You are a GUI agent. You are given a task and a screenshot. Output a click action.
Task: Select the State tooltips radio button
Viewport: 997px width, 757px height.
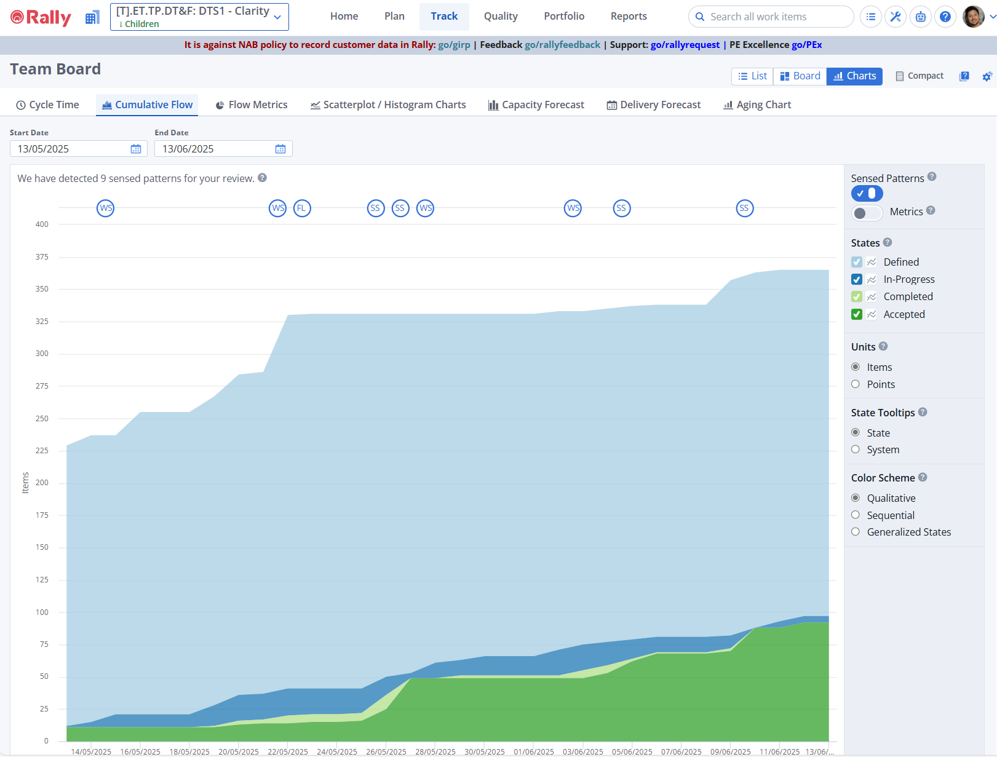pyautogui.click(x=856, y=432)
